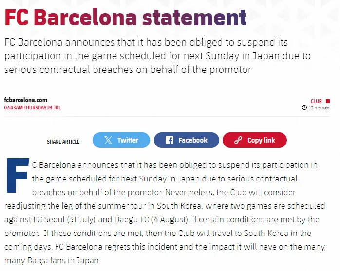Image resolution: width=340 pixels, height=271 pixels.
Task: Click the large blue drop cap F
Action: pyautogui.click(x=17, y=176)
